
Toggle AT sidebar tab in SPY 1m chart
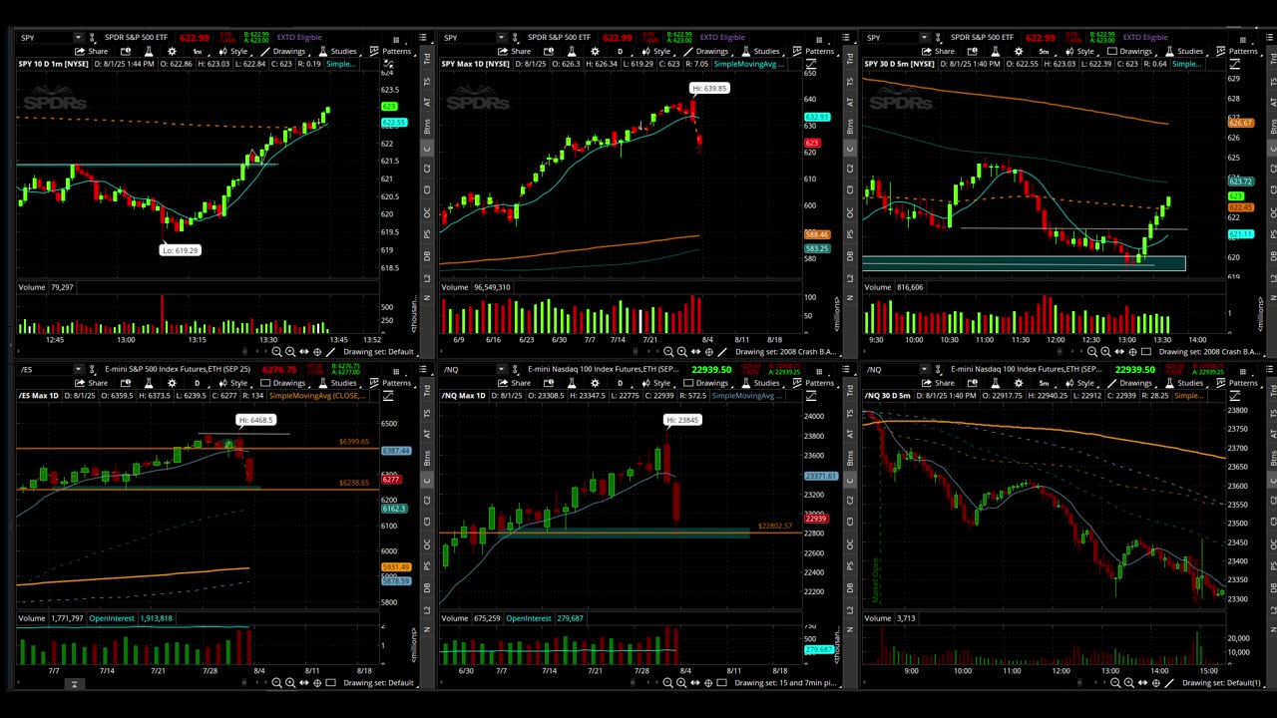point(428,102)
